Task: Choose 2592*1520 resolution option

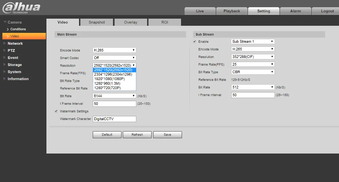Action: pos(114,70)
